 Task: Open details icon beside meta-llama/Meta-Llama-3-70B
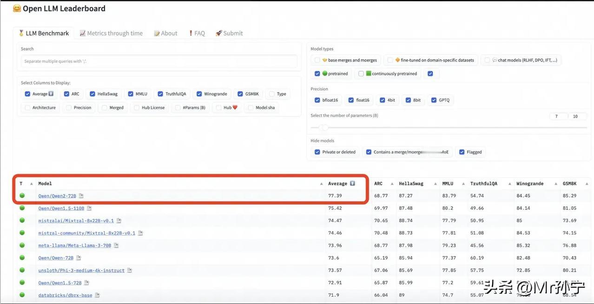pyautogui.click(x=116, y=245)
